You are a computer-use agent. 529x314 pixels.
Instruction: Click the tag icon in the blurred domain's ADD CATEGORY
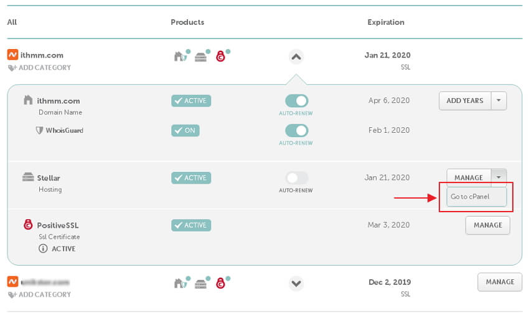click(x=12, y=295)
